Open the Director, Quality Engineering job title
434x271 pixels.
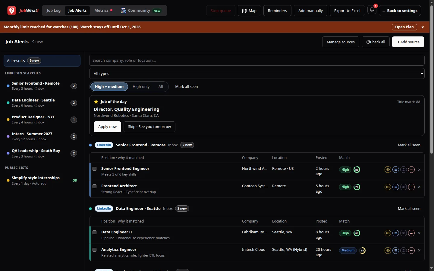127,109
